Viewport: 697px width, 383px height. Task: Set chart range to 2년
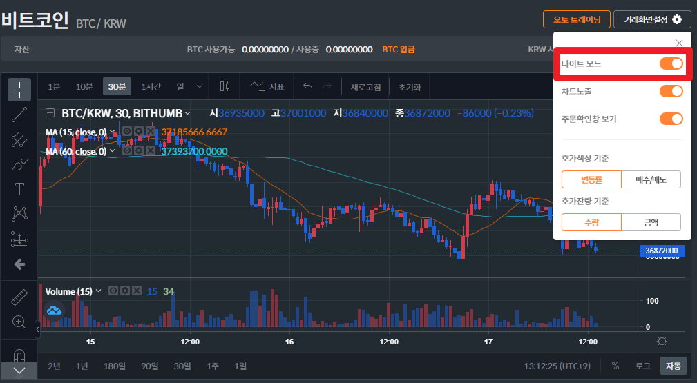55,366
